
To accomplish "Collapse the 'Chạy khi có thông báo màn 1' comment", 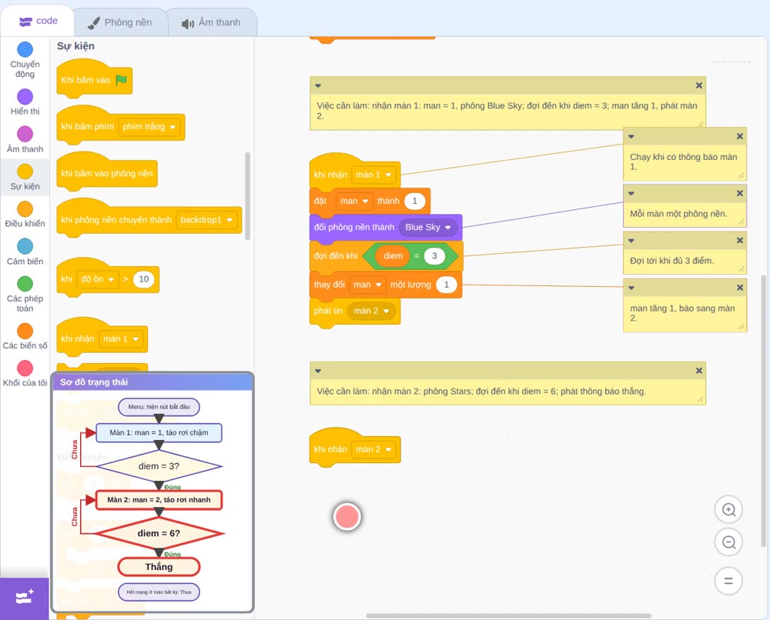I will tap(631, 137).
